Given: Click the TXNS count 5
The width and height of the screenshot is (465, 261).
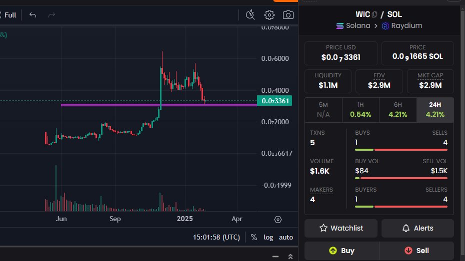Looking at the screenshot, I should click(x=312, y=143).
